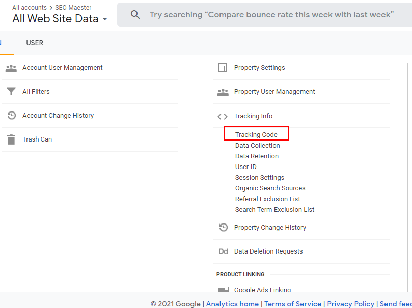This screenshot has height=308, width=412.
Task: Open Property Change History
Action: (x=270, y=227)
